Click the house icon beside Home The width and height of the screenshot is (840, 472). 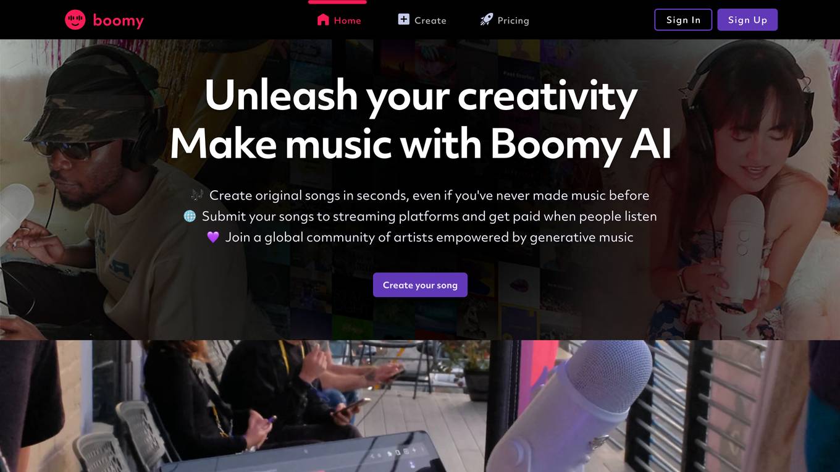point(323,20)
